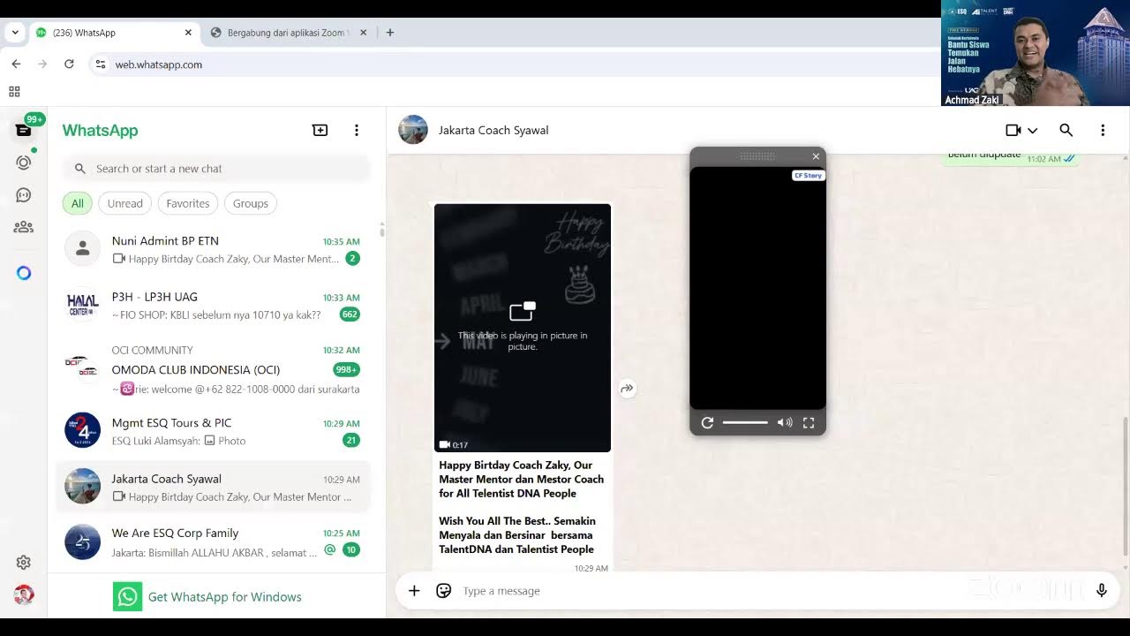Open the Mgmt ESQ Tours & PIC chat

(x=214, y=431)
